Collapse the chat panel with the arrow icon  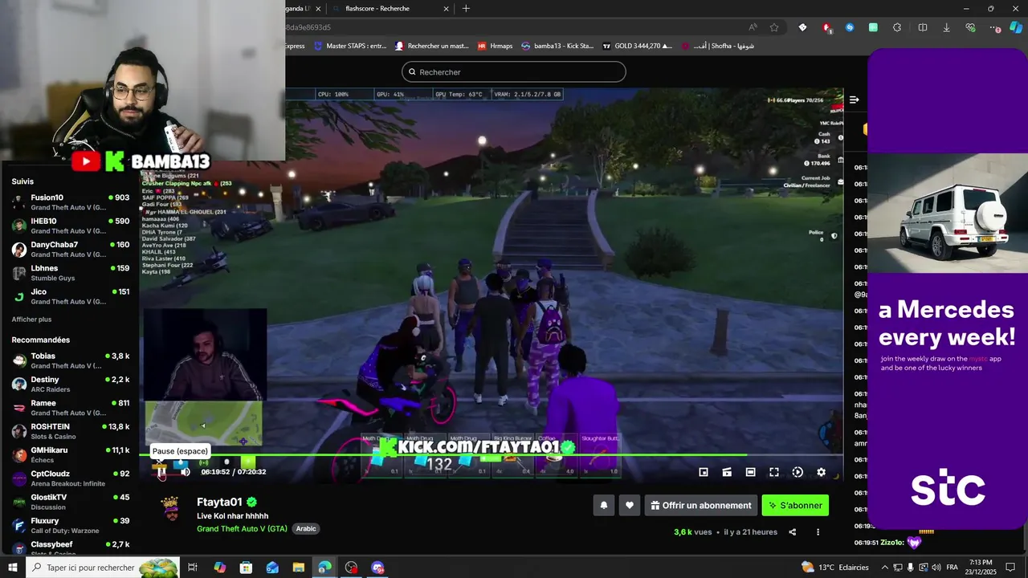coord(854,100)
